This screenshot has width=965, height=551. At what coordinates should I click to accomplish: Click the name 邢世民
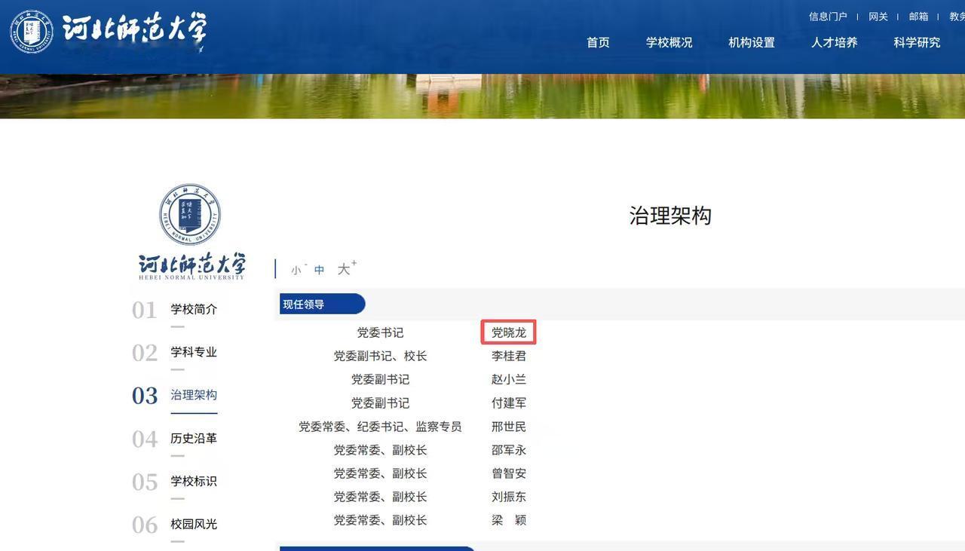pos(509,427)
